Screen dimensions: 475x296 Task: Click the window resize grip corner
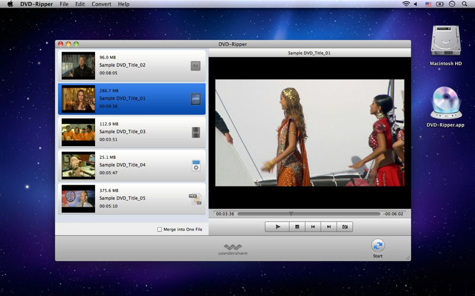(x=408, y=258)
